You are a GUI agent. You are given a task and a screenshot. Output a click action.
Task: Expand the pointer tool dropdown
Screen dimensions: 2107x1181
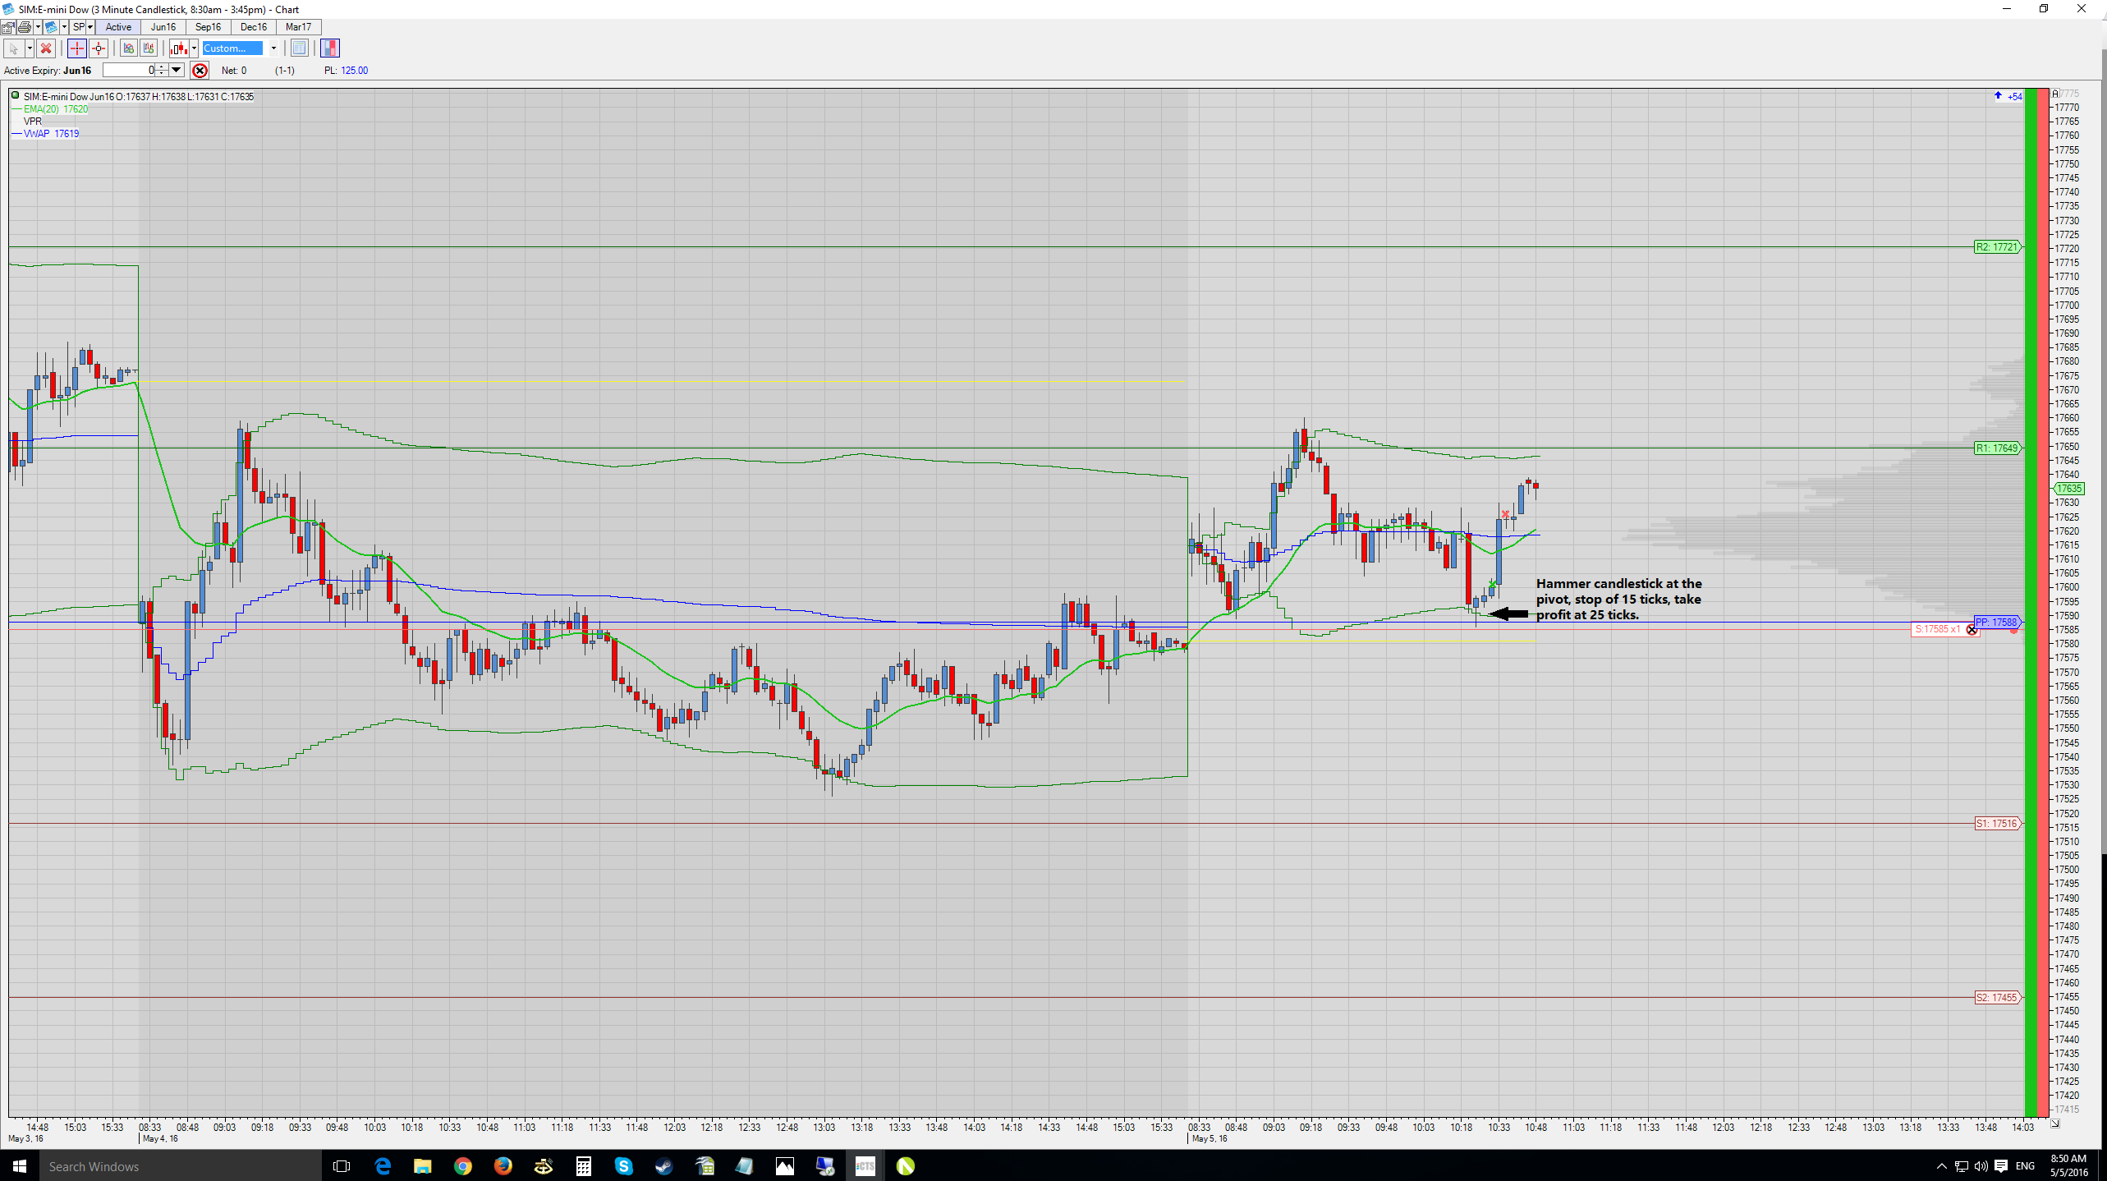[30, 48]
